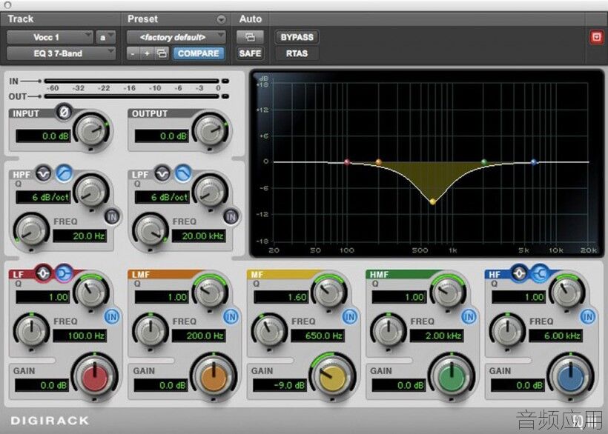Click the orange LMF GAIN knob
The height and width of the screenshot is (434, 608).
tap(214, 375)
